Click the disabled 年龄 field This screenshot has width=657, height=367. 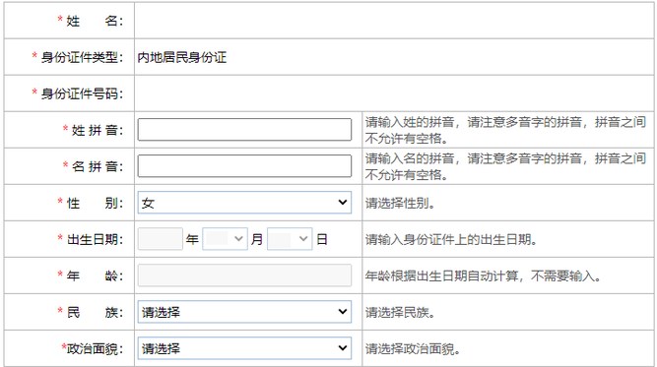(244, 275)
